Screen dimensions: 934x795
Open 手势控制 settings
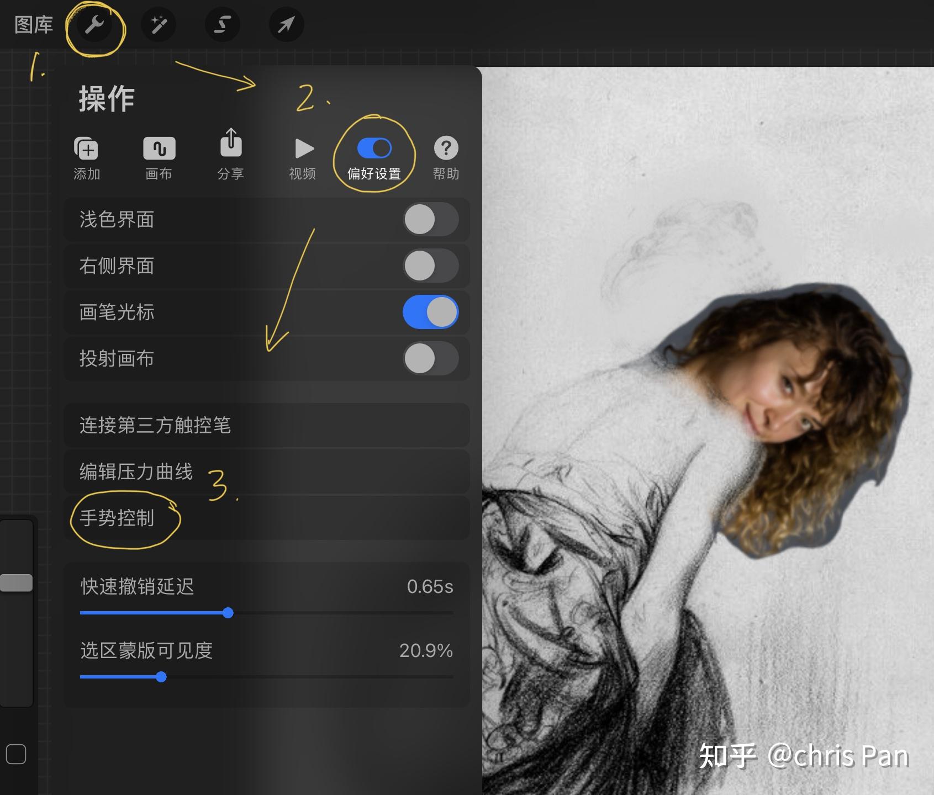click(267, 518)
